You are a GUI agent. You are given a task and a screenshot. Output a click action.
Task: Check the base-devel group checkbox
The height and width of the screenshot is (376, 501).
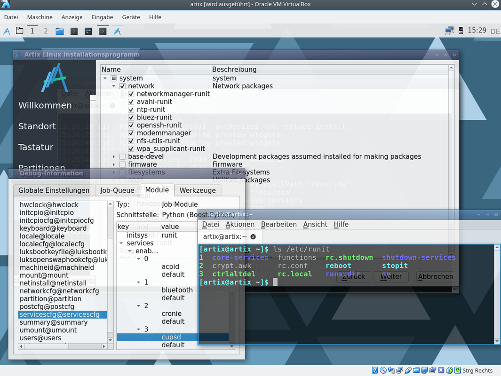pyautogui.click(x=122, y=157)
